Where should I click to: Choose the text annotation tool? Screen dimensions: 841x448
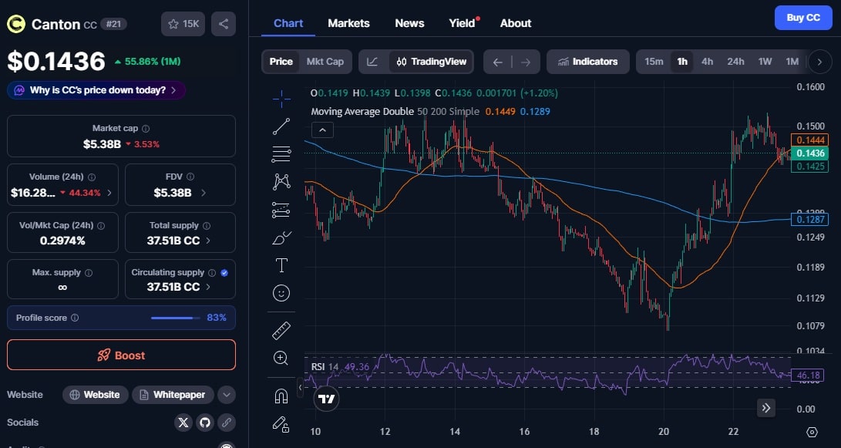coord(281,265)
